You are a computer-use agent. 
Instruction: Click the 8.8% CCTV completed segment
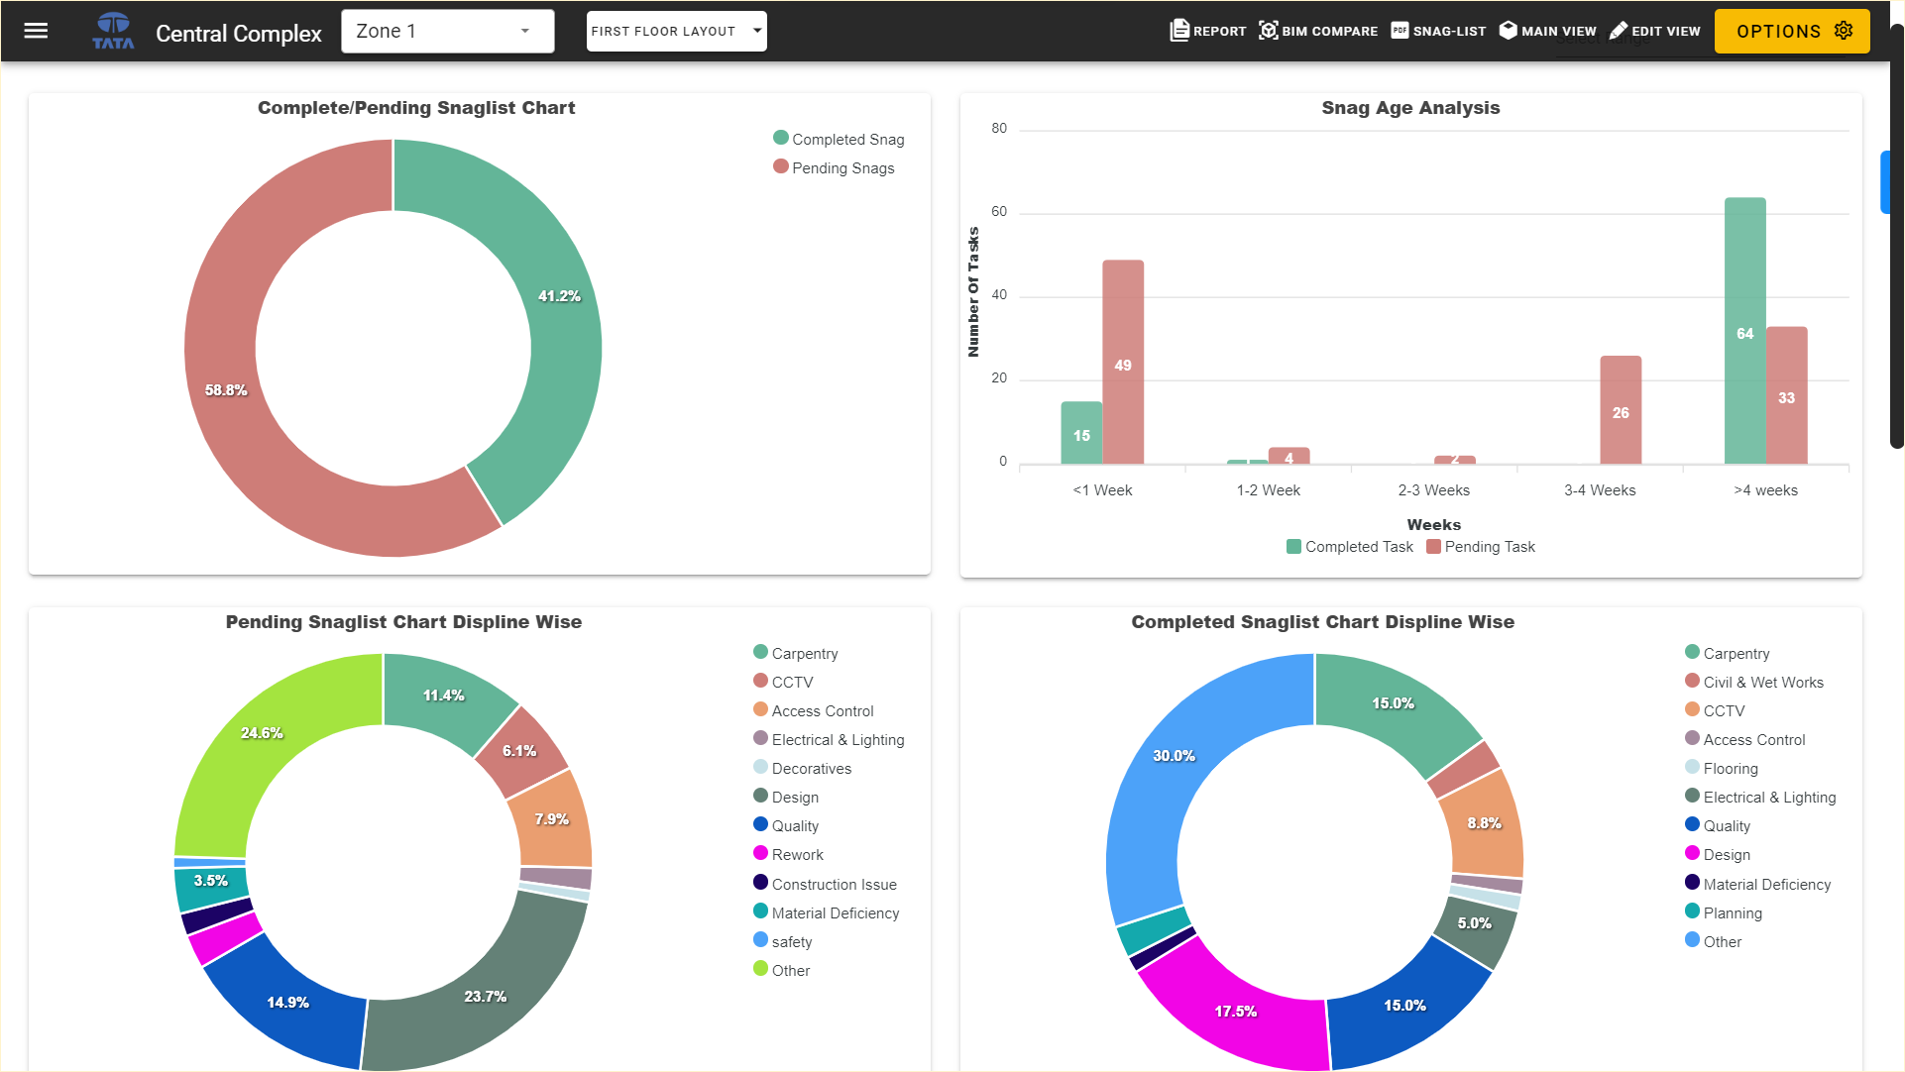[x=1484, y=824]
